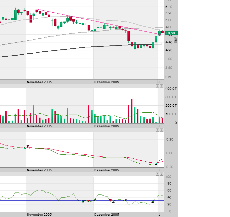Click the 100,0T volume axis value
The width and height of the screenshot is (230, 217).
click(x=171, y=114)
